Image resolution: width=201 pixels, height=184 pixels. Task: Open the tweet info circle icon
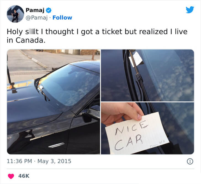click(190, 161)
